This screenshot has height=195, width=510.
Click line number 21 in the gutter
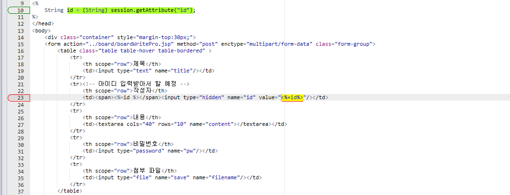(x=21, y=84)
